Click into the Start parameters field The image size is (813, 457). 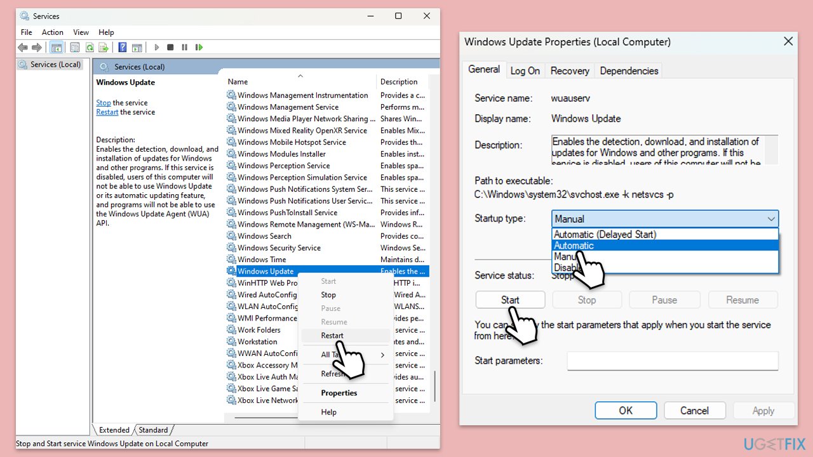tap(672, 361)
